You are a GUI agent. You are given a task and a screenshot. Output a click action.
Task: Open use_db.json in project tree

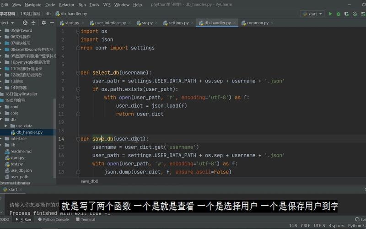click(x=21, y=170)
